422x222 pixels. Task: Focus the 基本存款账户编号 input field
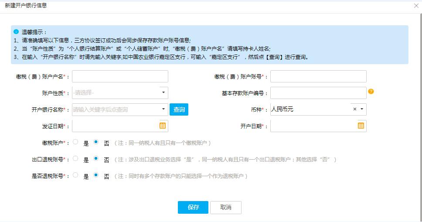click(x=318, y=93)
